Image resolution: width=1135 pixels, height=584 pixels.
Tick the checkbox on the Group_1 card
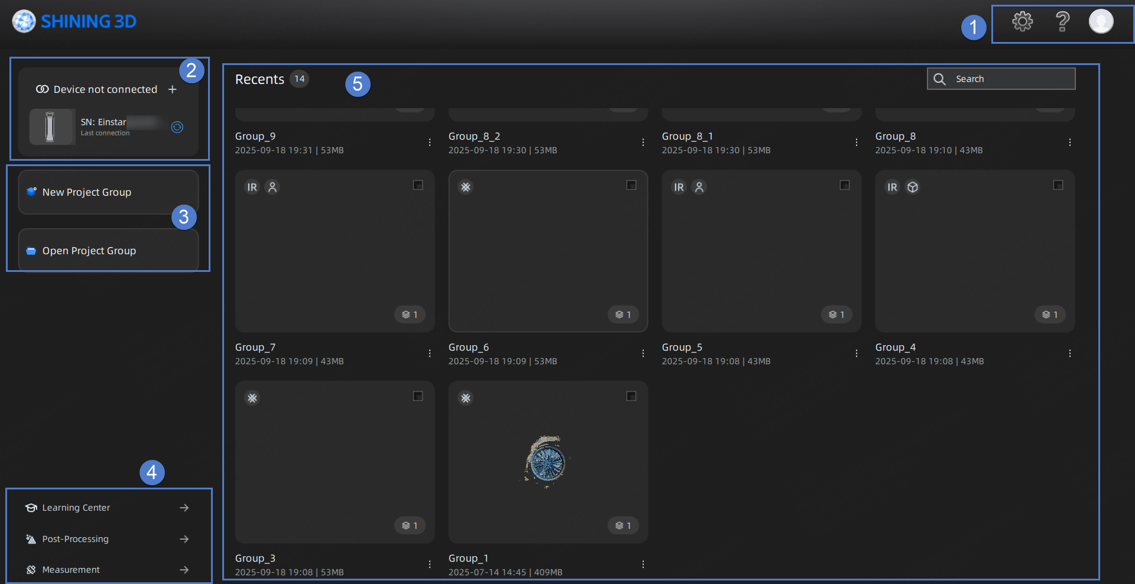(631, 396)
